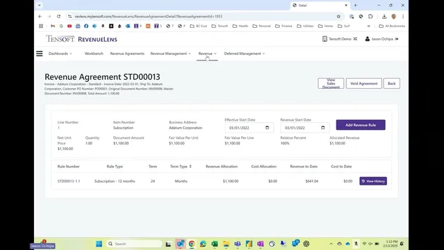Click the Adatum Corporation business address

click(185, 128)
